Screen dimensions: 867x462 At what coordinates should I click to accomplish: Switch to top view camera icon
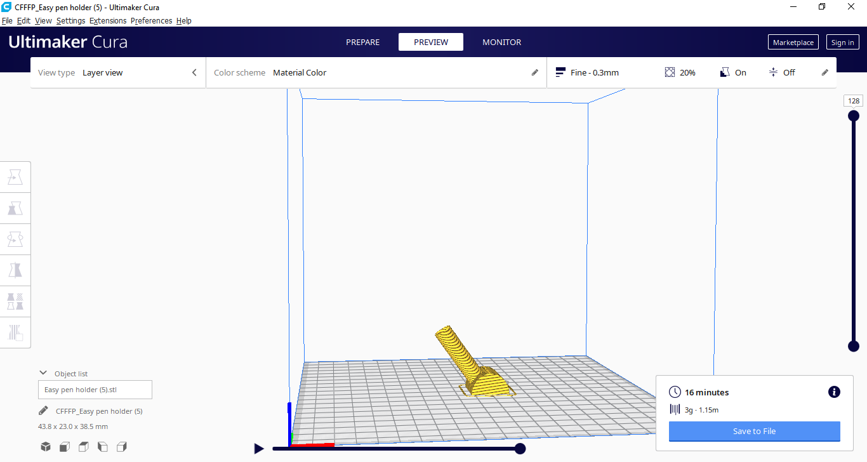click(84, 447)
